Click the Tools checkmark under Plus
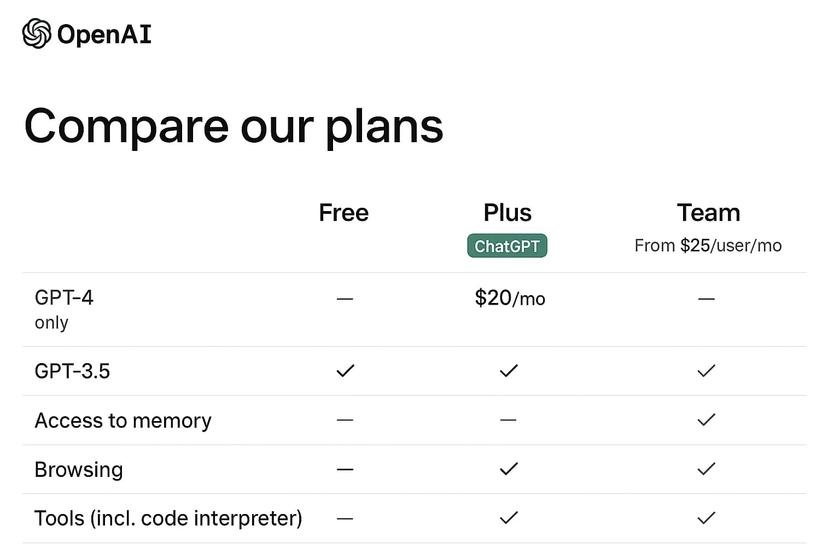Screen dimensions: 840x560 click(509, 518)
